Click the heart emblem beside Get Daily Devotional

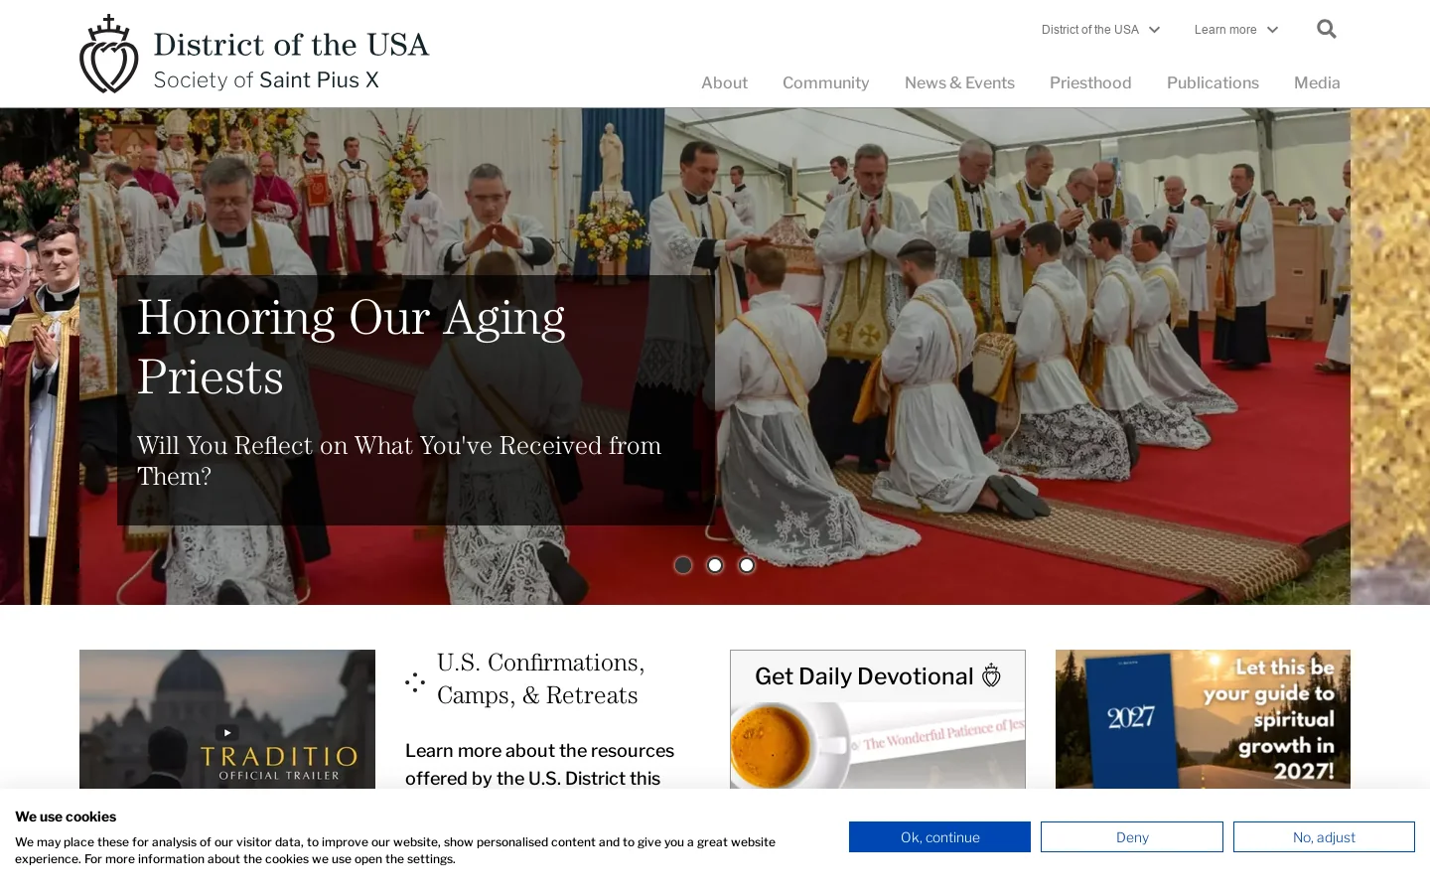(991, 675)
